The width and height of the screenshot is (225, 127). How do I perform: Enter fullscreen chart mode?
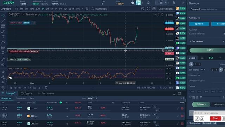[x=148, y=9]
